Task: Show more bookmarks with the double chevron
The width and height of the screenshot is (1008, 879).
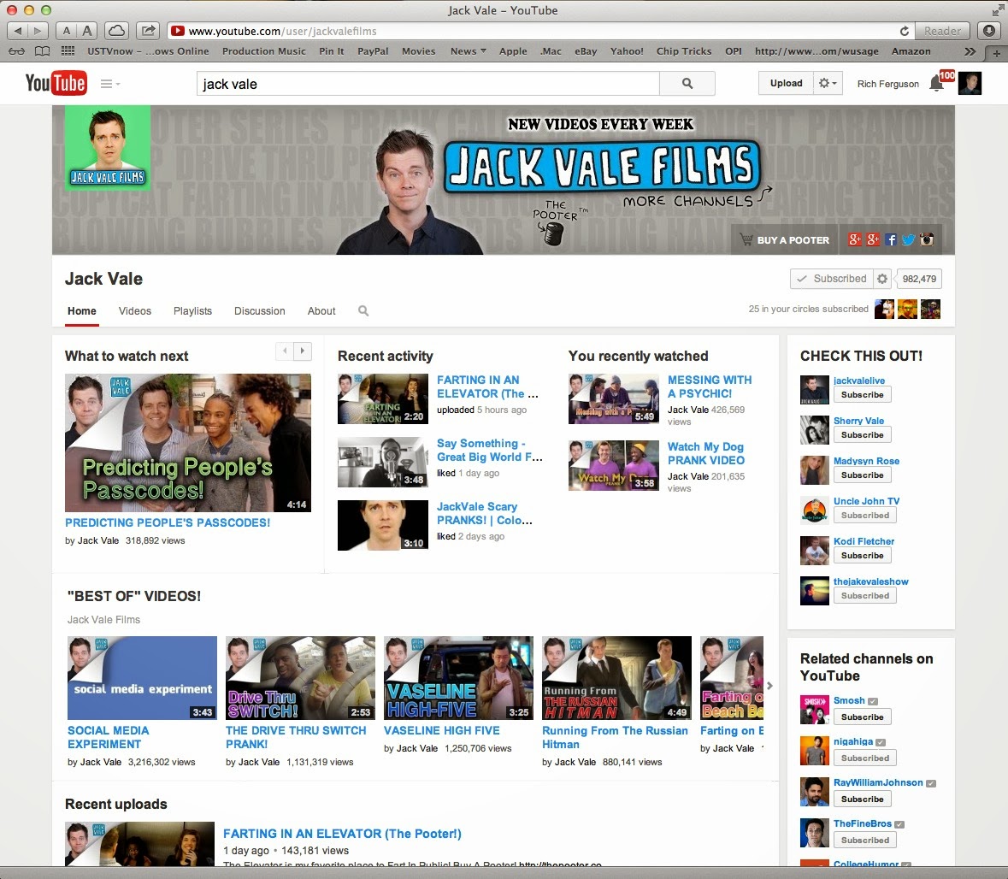Action: [x=970, y=51]
